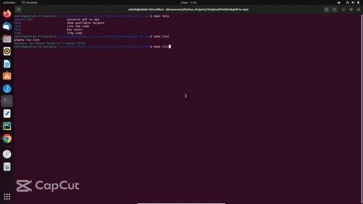Viewport: 363px width, 204px height.
Task: Switch to the Terminal dock icon
Action: click(7, 101)
